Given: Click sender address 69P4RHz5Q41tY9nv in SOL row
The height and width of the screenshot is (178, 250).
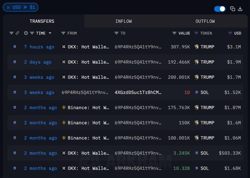Looking at the screenshot, I should [85, 92].
